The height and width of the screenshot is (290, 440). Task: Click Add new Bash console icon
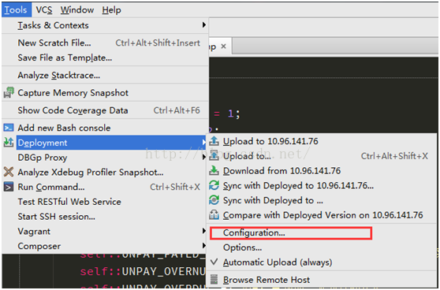9,128
